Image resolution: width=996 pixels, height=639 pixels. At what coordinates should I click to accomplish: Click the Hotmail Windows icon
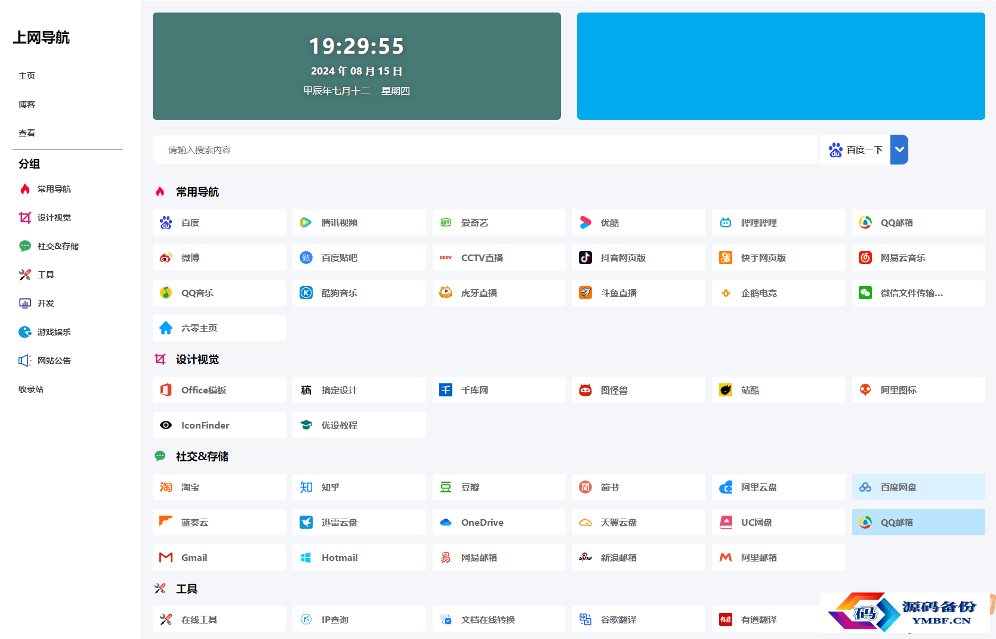point(306,557)
